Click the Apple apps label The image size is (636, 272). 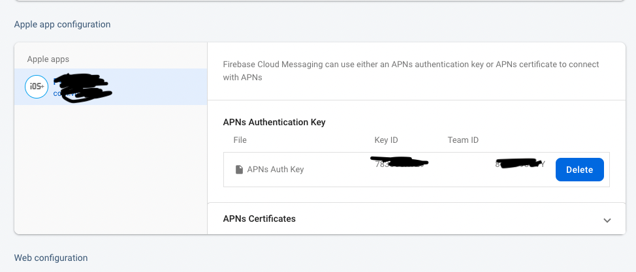coord(48,59)
